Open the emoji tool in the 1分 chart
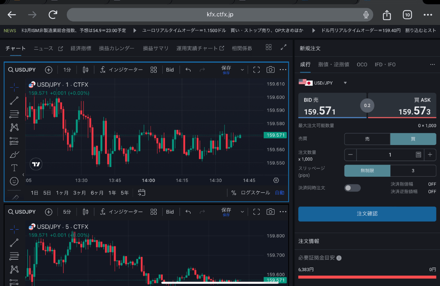The width and height of the screenshot is (440, 286). tap(14, 181)
